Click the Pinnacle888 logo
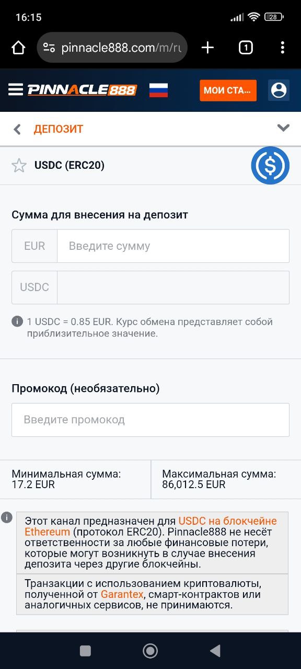The image size is (301, 669). coord(82,89)
